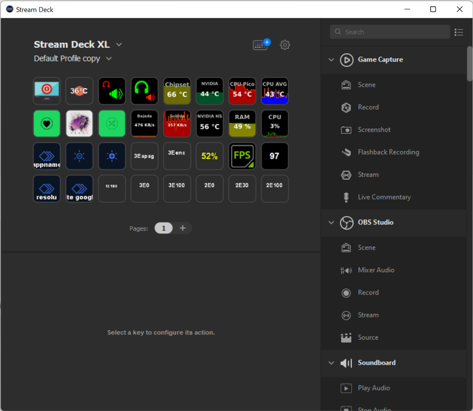The width and height of the screenshot is (473, 411).
Task: Click the Chipset 66 °C temperature key
Action: point(177,91)
